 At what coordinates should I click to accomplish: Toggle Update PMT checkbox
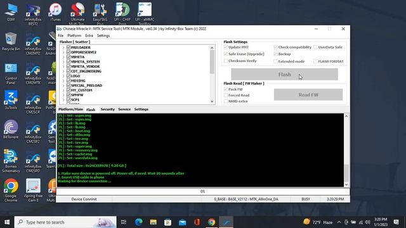point(226,47)
